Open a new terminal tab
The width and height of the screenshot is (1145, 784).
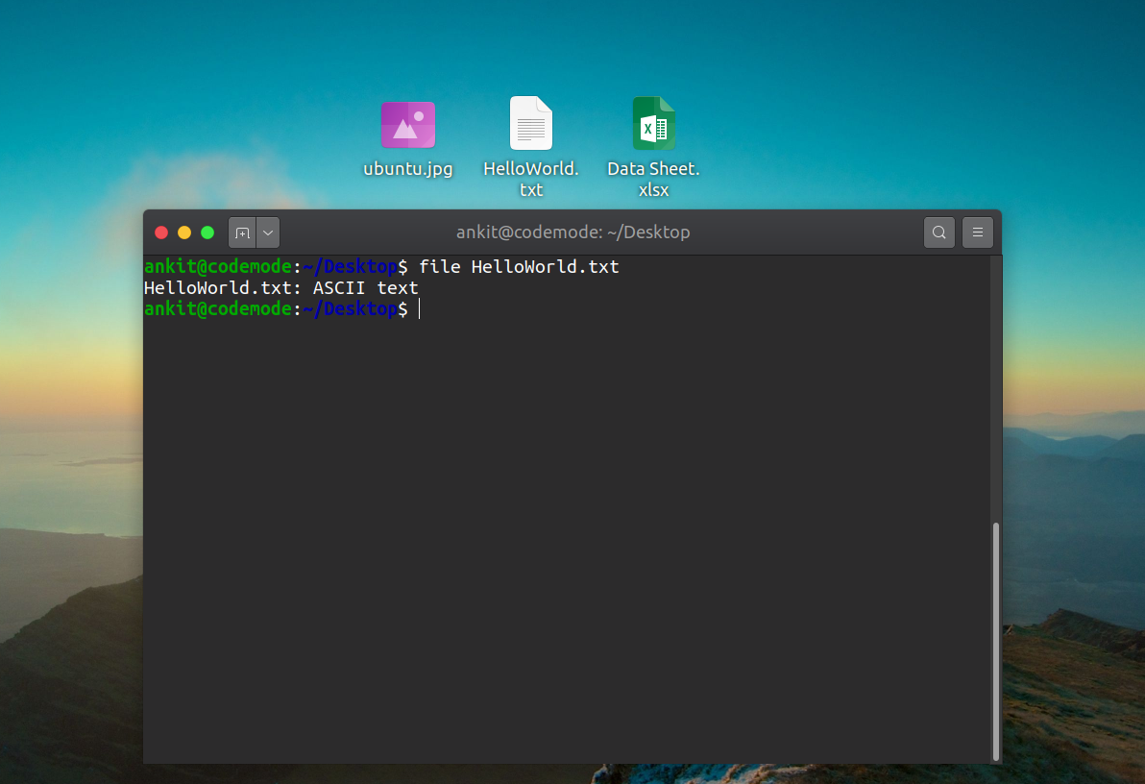242,233
